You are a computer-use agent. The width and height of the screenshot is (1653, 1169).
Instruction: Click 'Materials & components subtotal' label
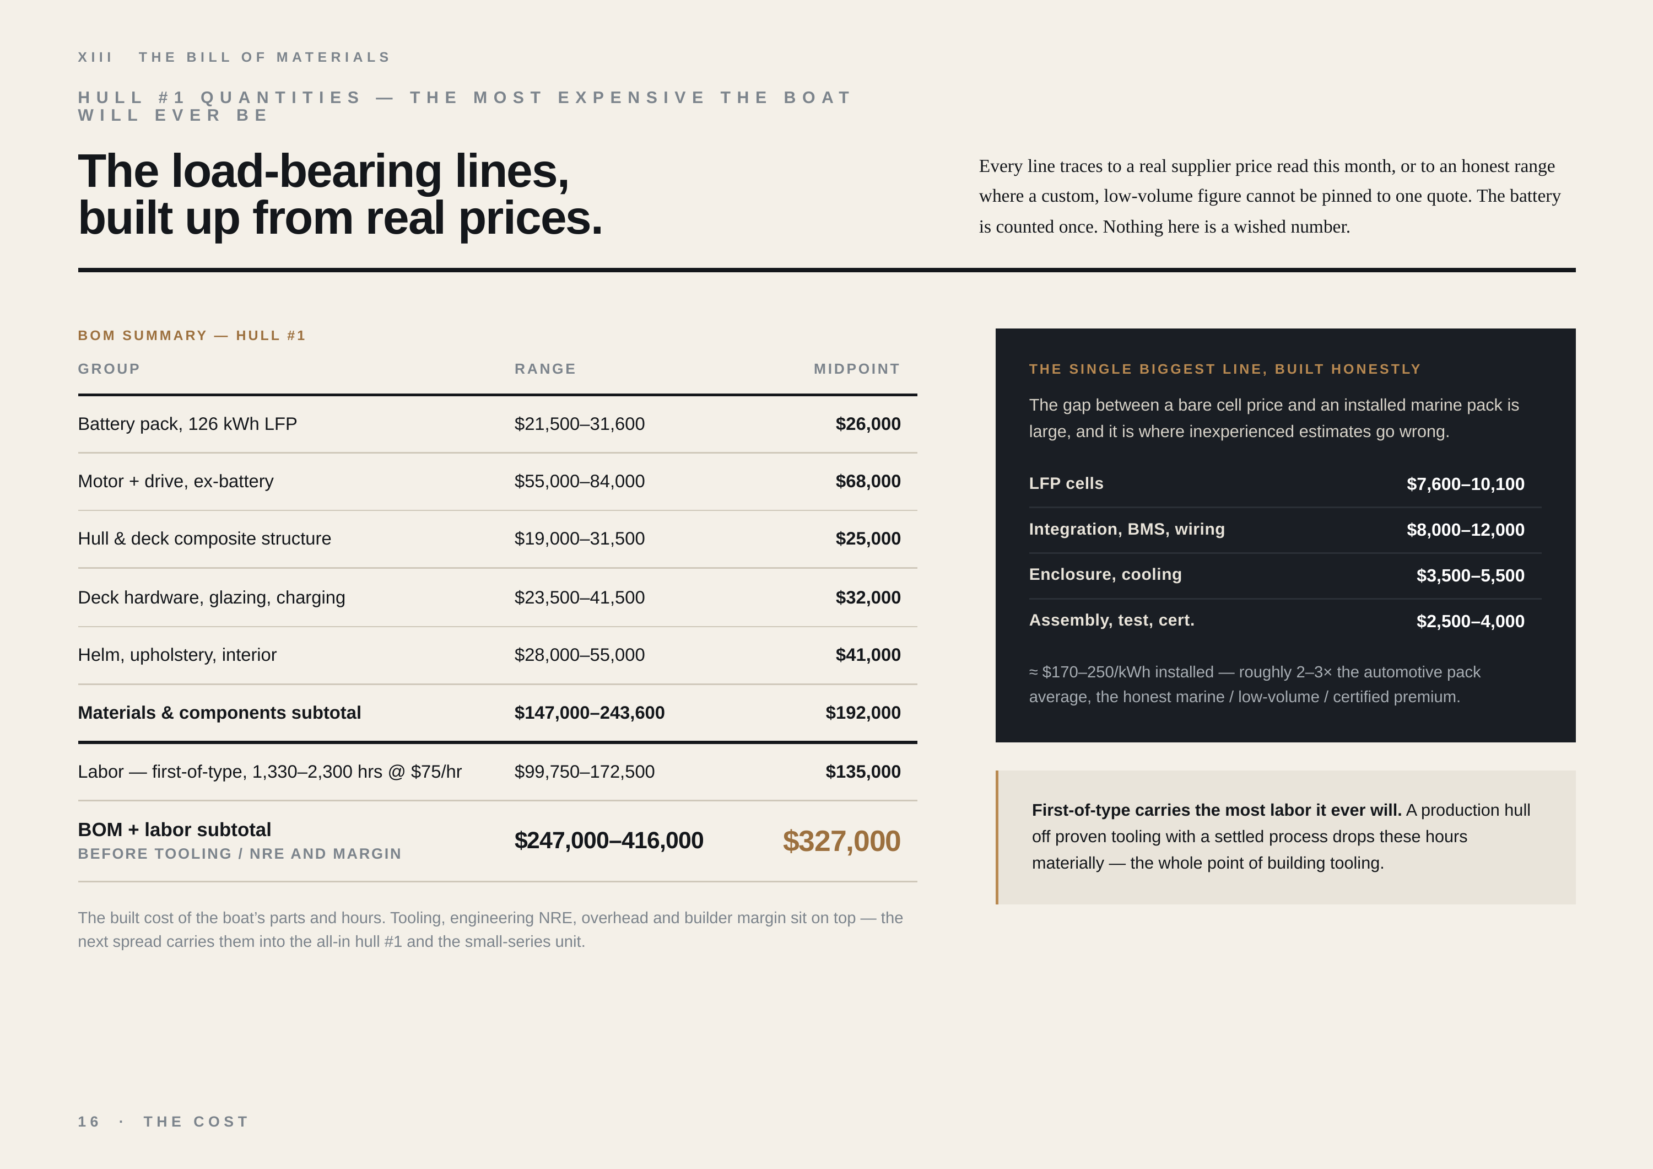(220, 712)
